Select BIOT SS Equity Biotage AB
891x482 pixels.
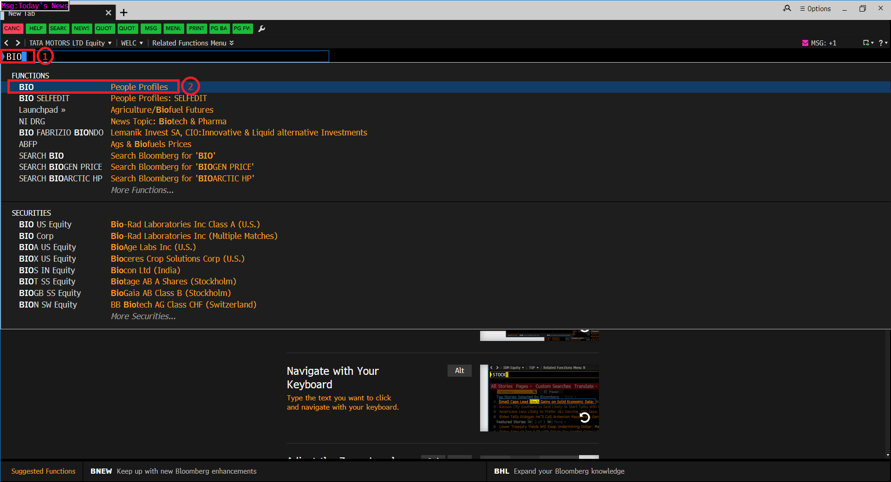446,282
